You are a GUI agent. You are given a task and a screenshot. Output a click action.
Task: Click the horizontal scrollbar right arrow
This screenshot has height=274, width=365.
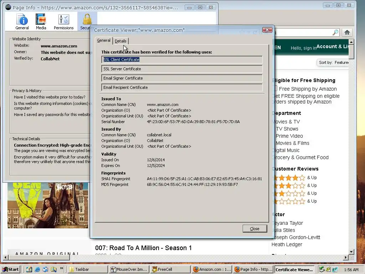[x=346, y=258]
